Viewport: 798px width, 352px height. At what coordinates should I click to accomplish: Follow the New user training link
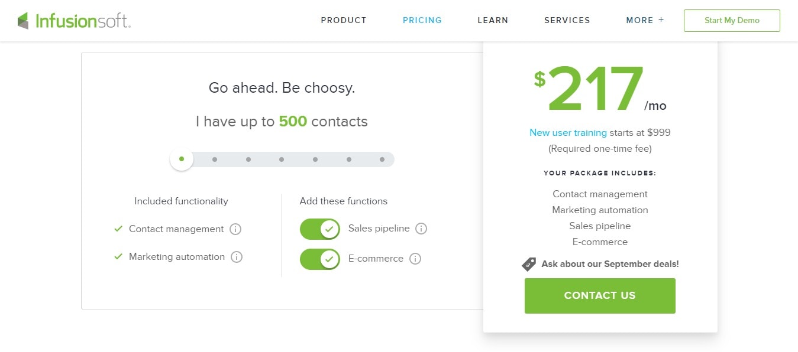[568, 133]
